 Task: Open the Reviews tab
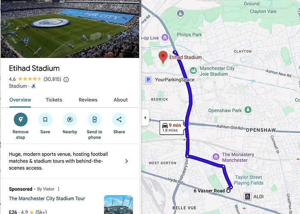(88, 100)
